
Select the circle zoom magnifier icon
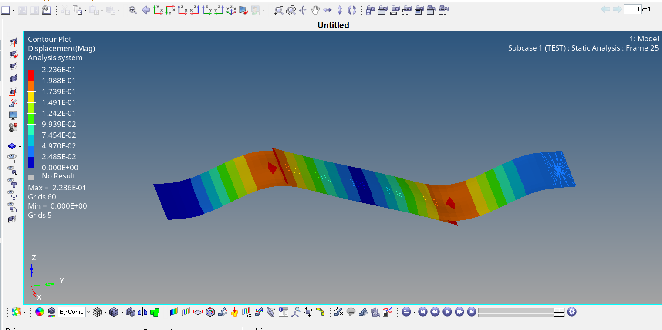291,10
